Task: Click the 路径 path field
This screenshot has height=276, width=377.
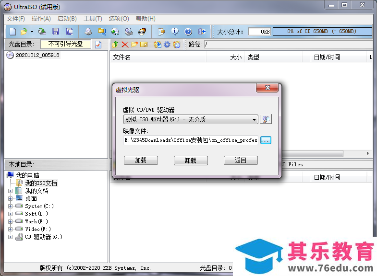Action: 288,45
